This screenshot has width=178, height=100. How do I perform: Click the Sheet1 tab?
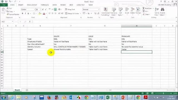17,90
